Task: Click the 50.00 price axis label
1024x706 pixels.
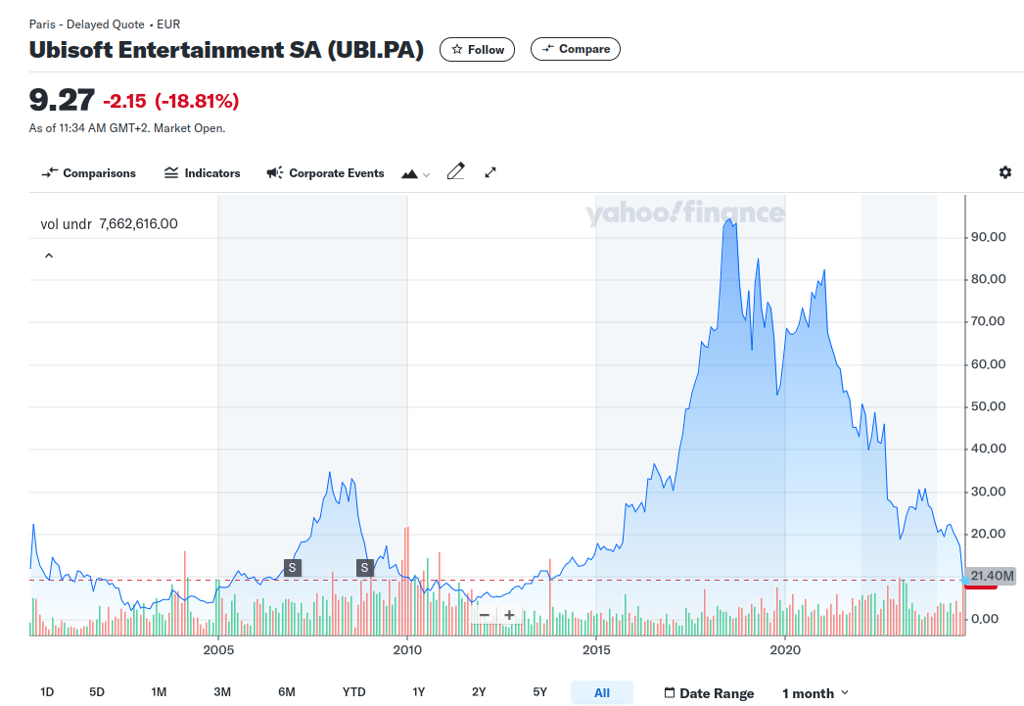Action: tap(988, 406)
